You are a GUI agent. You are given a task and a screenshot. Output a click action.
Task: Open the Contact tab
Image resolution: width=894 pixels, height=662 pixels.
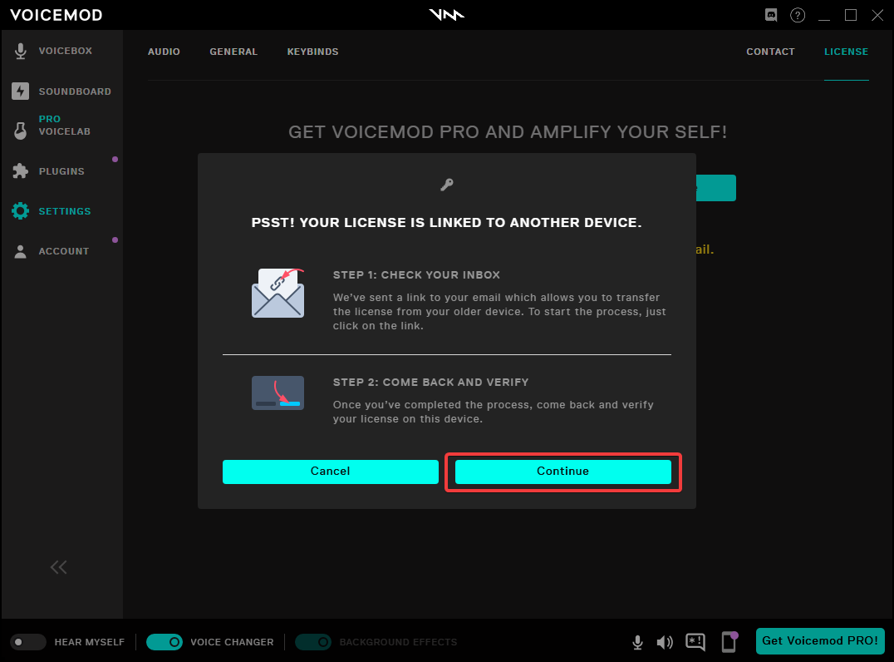click(x=770, y=52)
